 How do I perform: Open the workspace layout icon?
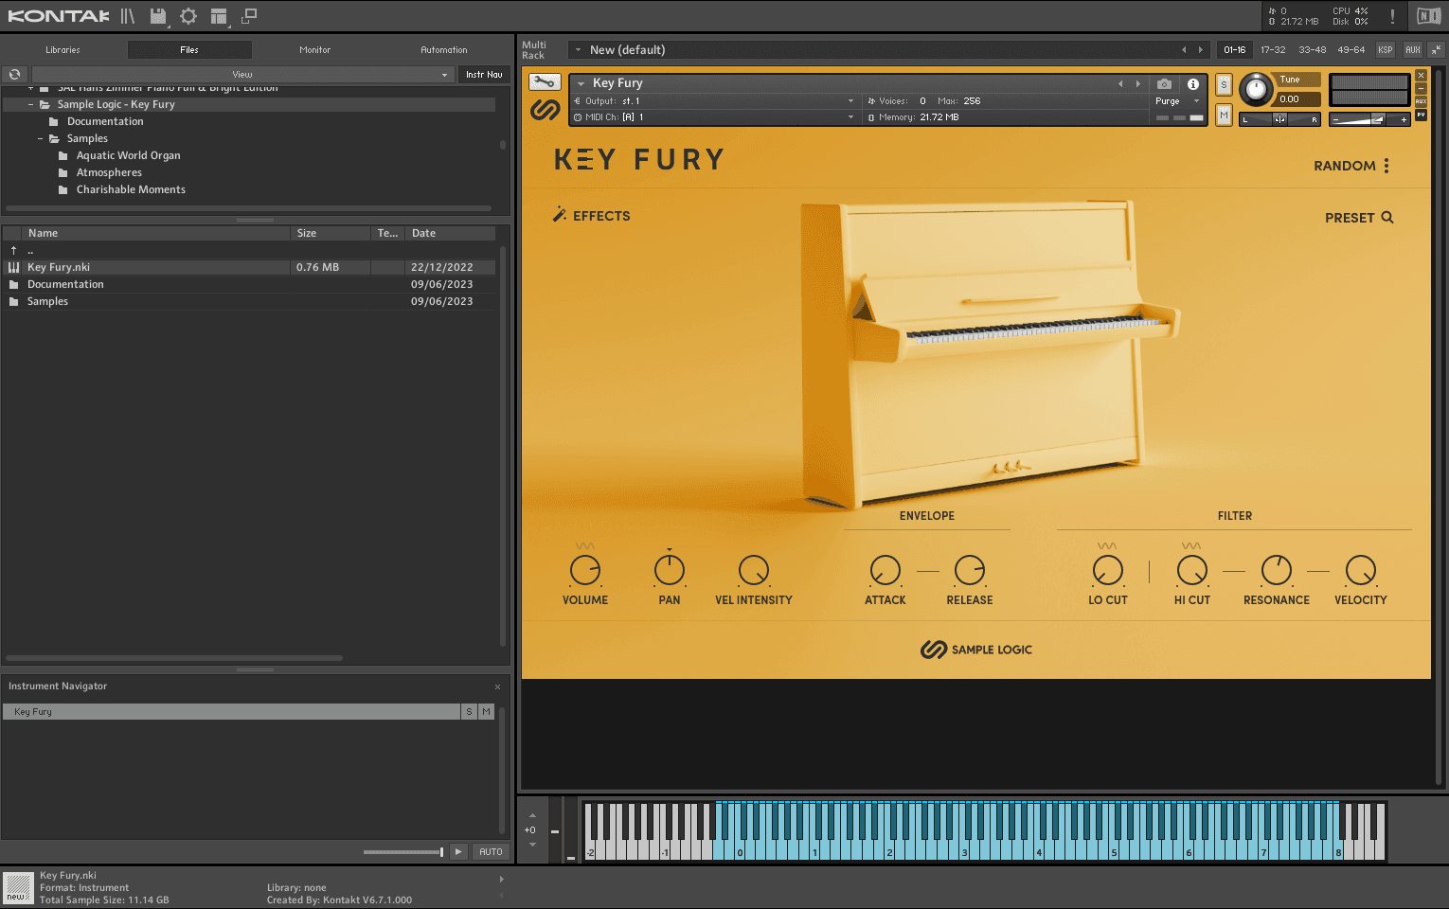[219, 16]
